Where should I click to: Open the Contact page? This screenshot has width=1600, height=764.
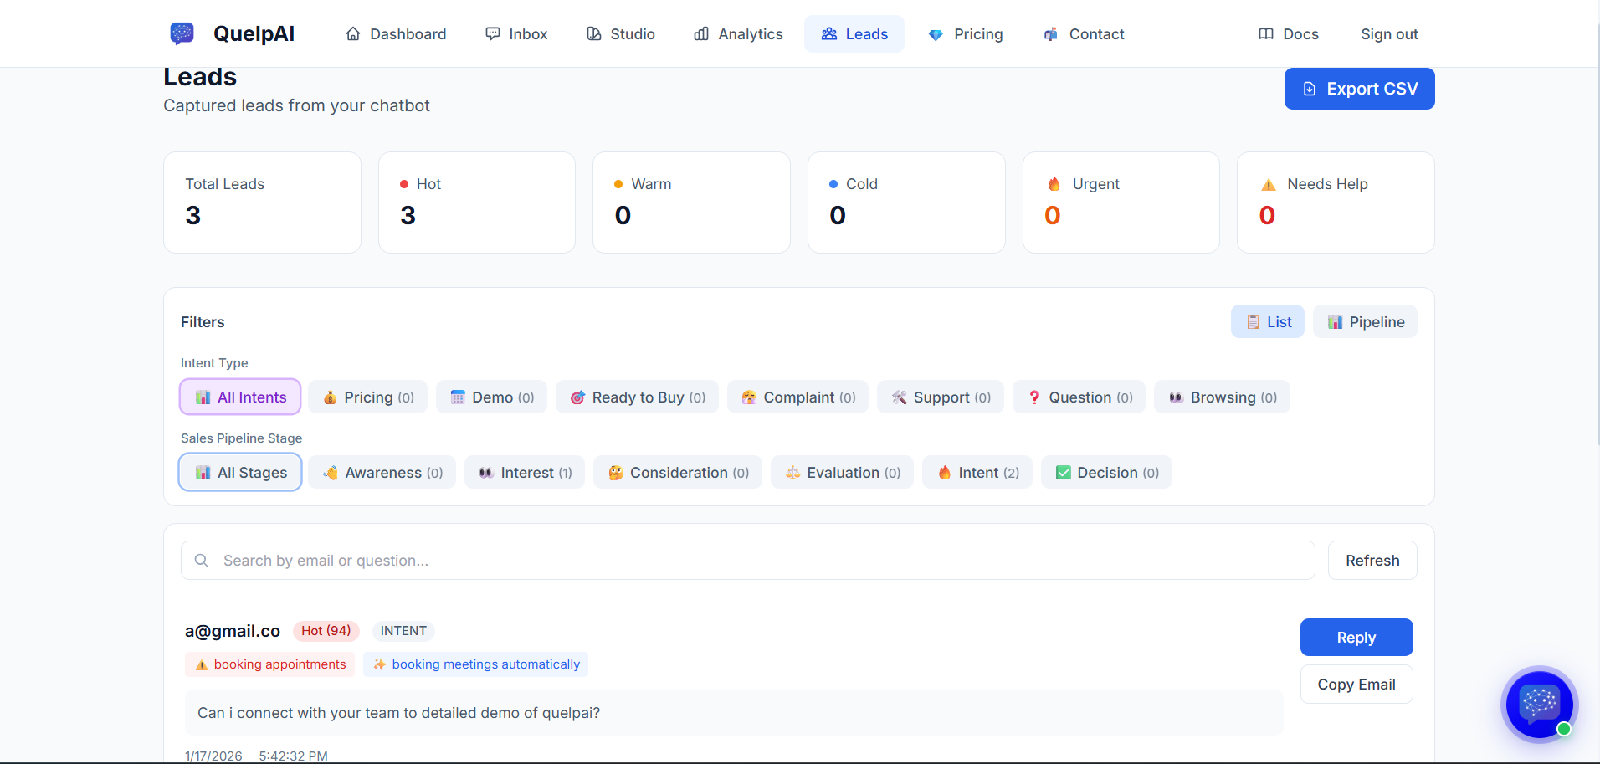(1084, 34)
